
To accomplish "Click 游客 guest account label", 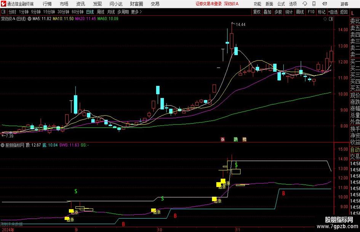I will click(344, 4).
